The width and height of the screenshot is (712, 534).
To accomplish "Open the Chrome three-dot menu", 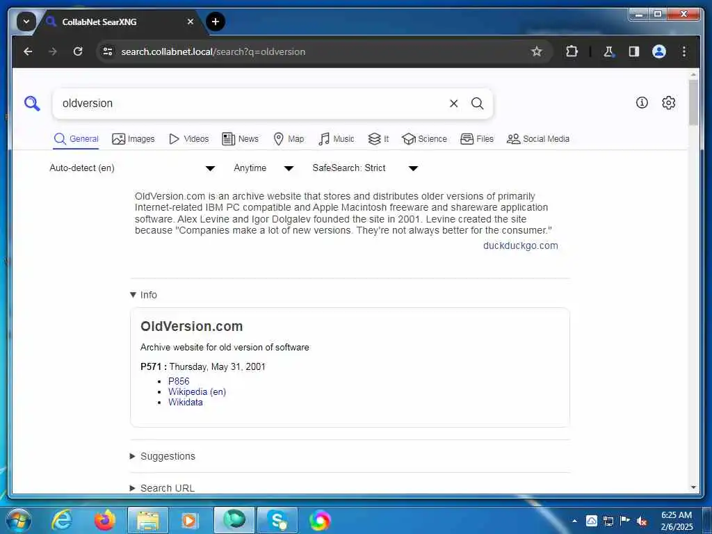I will [x=684, y=51].
